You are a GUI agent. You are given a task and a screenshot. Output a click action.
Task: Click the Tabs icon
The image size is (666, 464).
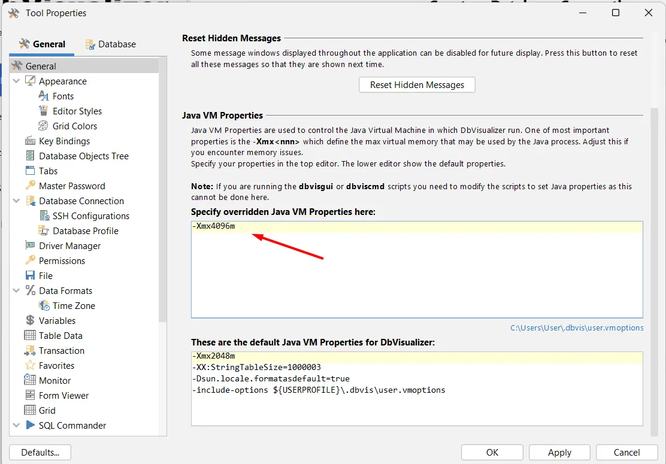[30, 171]
